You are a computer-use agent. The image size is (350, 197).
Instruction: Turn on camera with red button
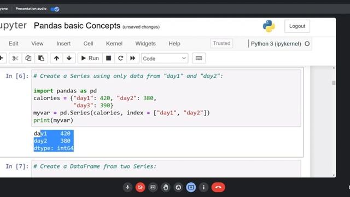pos(140,187)
